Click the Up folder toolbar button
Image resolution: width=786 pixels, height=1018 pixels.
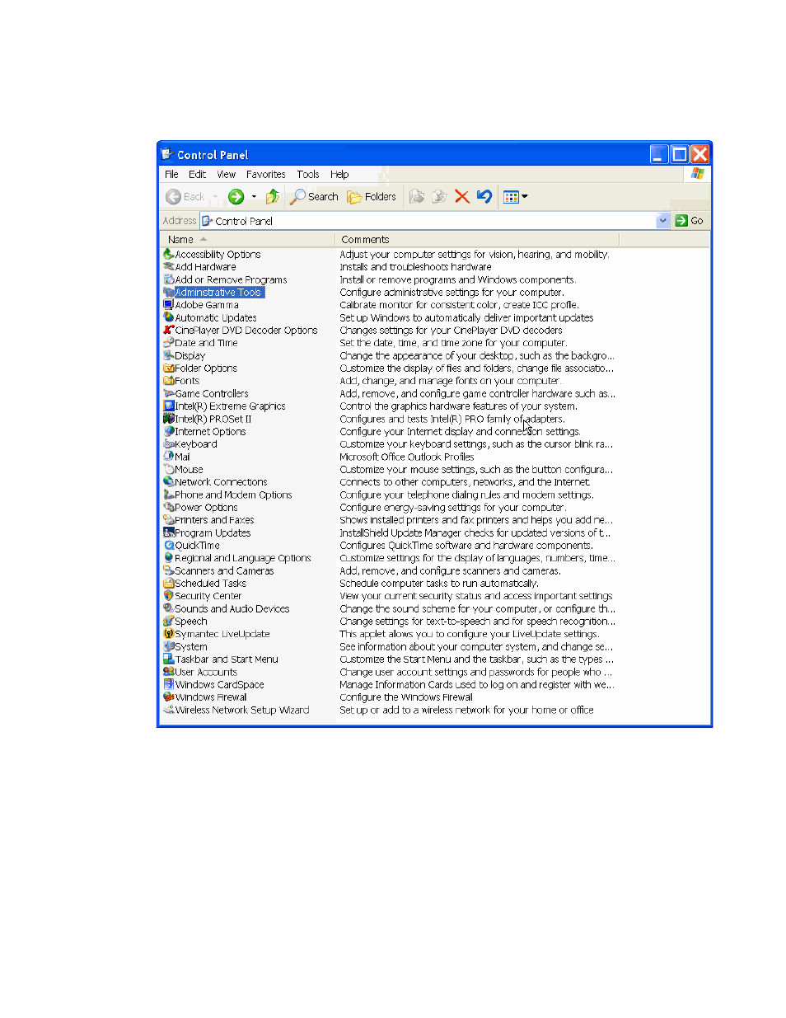[x=272, y=196]
